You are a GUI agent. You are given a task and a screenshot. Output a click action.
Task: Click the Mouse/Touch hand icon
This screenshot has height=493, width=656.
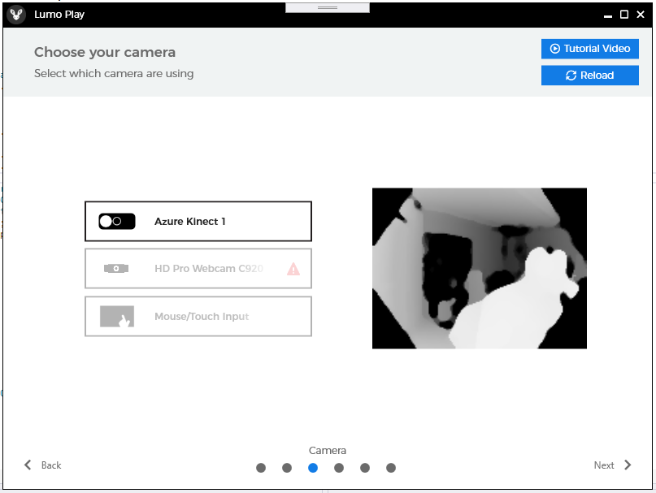click(117, 316)
